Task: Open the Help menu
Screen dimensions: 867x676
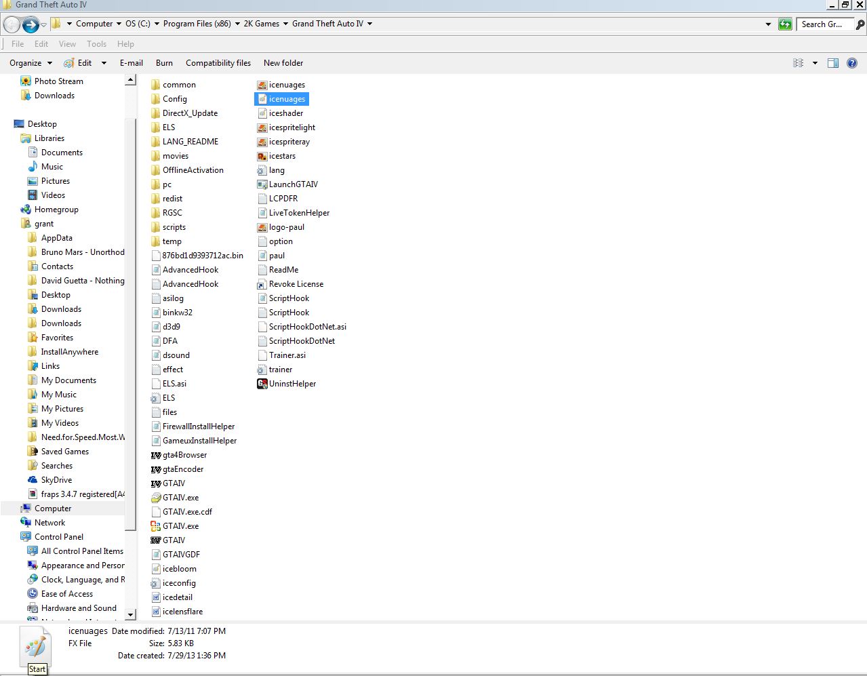Action: click(x=125, y=44)
